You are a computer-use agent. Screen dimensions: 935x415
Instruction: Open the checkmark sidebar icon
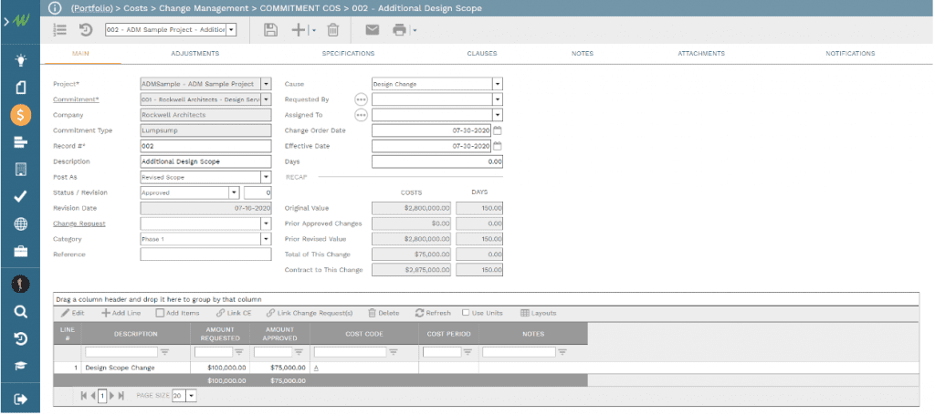20,197
